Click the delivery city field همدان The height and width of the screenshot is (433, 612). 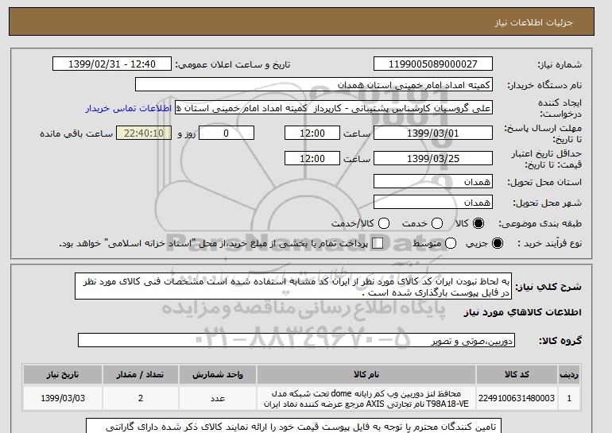click(433, 202)
